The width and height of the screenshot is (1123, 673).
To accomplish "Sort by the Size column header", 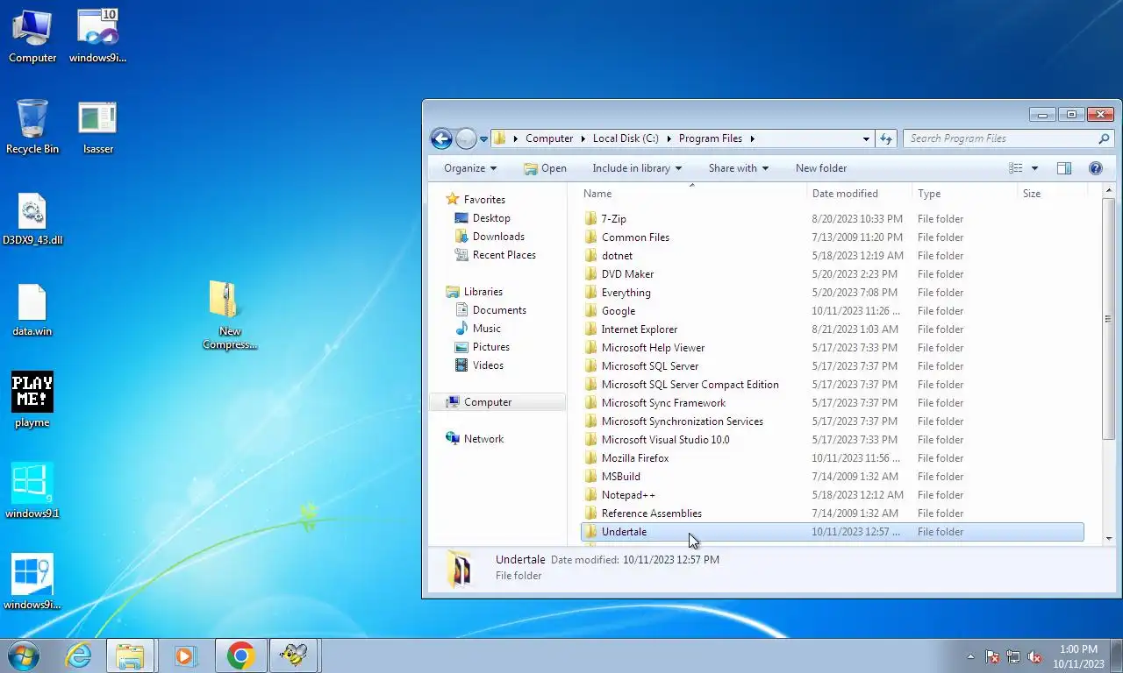I will tap(1053, 194).
